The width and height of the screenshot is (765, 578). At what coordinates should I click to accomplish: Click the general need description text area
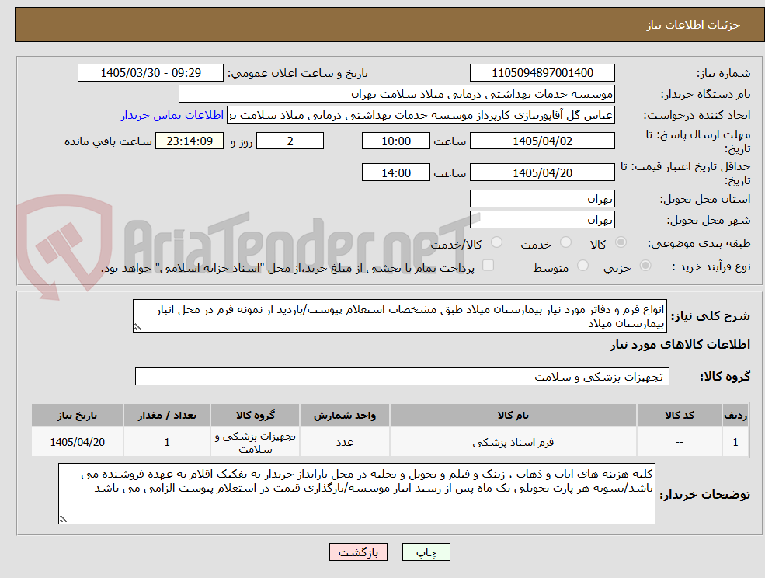coord(399,316)
